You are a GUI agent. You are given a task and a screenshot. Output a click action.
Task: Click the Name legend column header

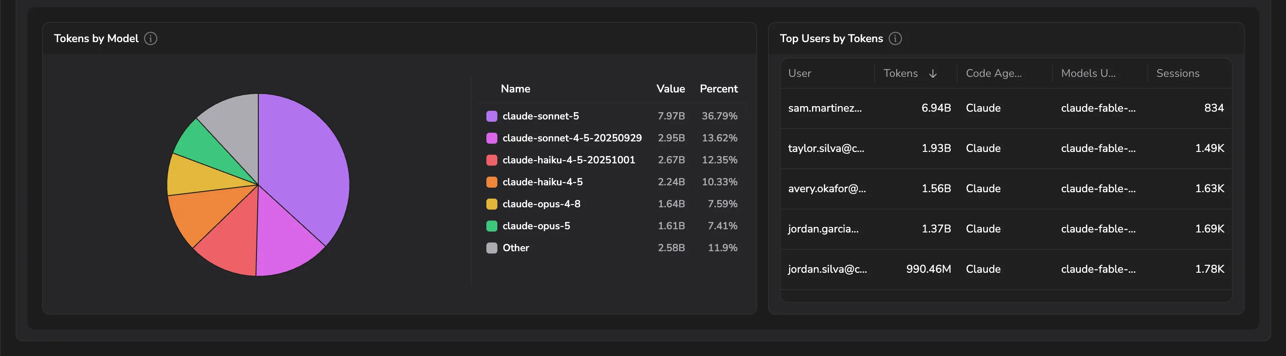click(x=515, y=89)
